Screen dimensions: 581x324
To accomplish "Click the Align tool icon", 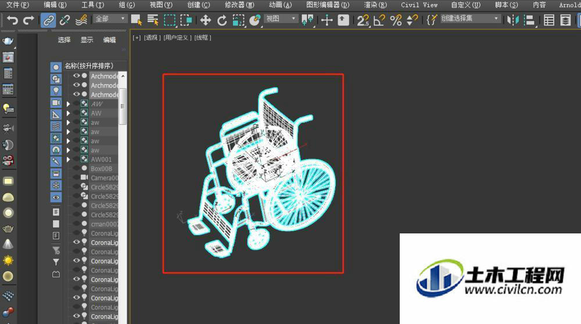I will pos(530,20).
